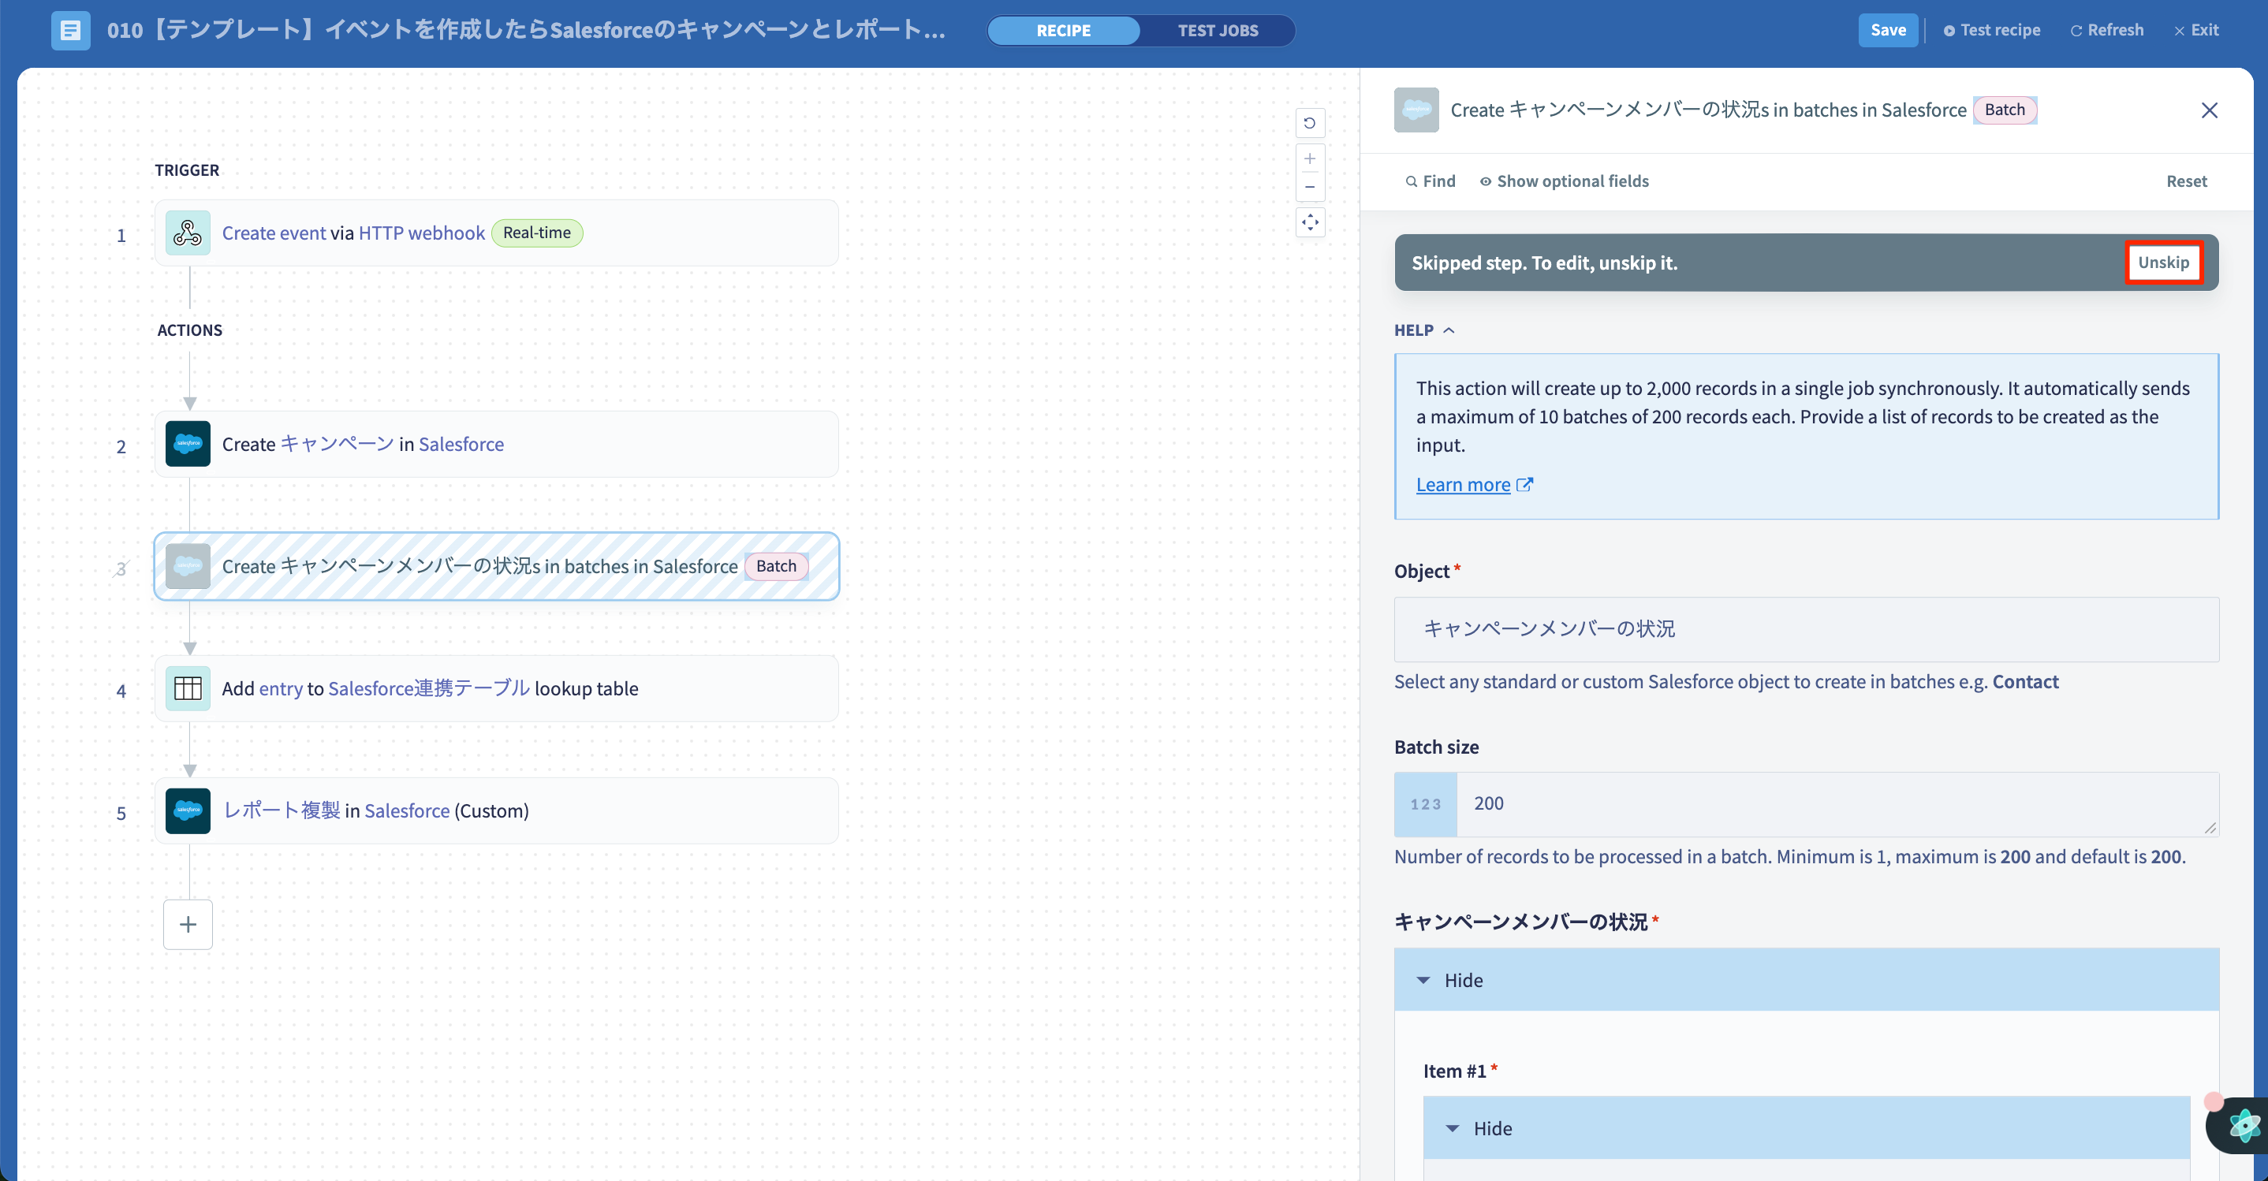This screenshot has width=2268, height=1181.
Task: Select step 4 Add entry to lookup table
Action: click(x=497, y=688)
